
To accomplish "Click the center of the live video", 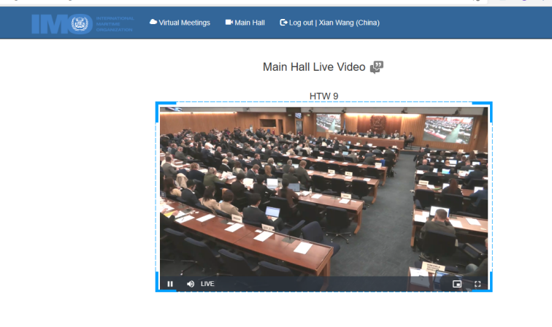I will click(323, 193).
